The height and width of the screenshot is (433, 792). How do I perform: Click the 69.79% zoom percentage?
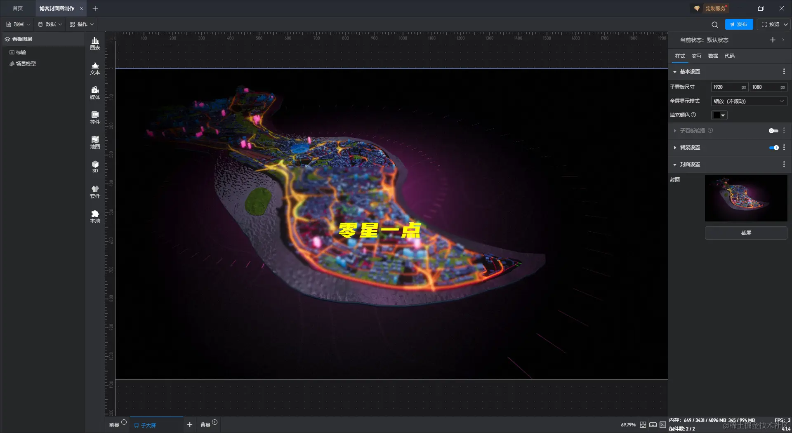tap(628, 425)
